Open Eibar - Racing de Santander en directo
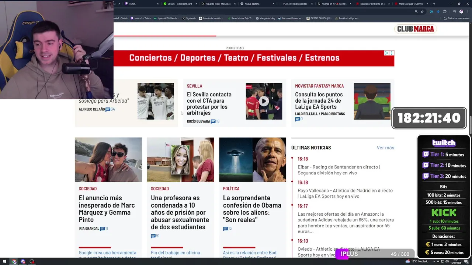This screenshot has width=472, height=265. pyautogui.click(x=339, y=170)
